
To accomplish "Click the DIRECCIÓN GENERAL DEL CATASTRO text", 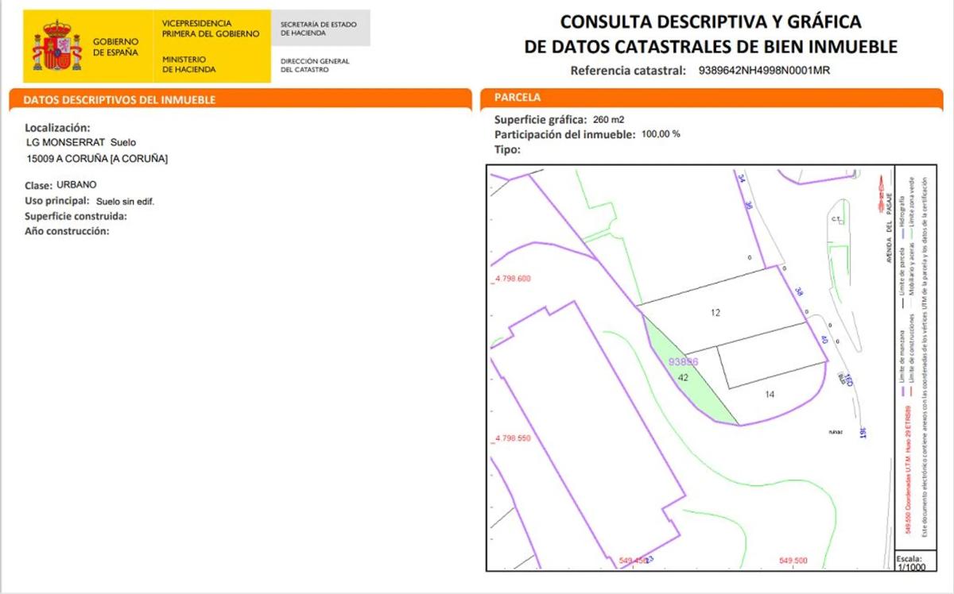I will click(x=315, y=65).
